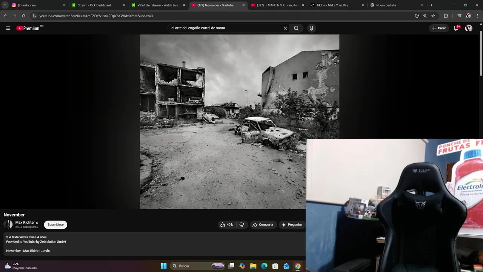This screenshot has height=272, width=483.
Task: Clear the YouTube search box text
Action: [285, 28]
